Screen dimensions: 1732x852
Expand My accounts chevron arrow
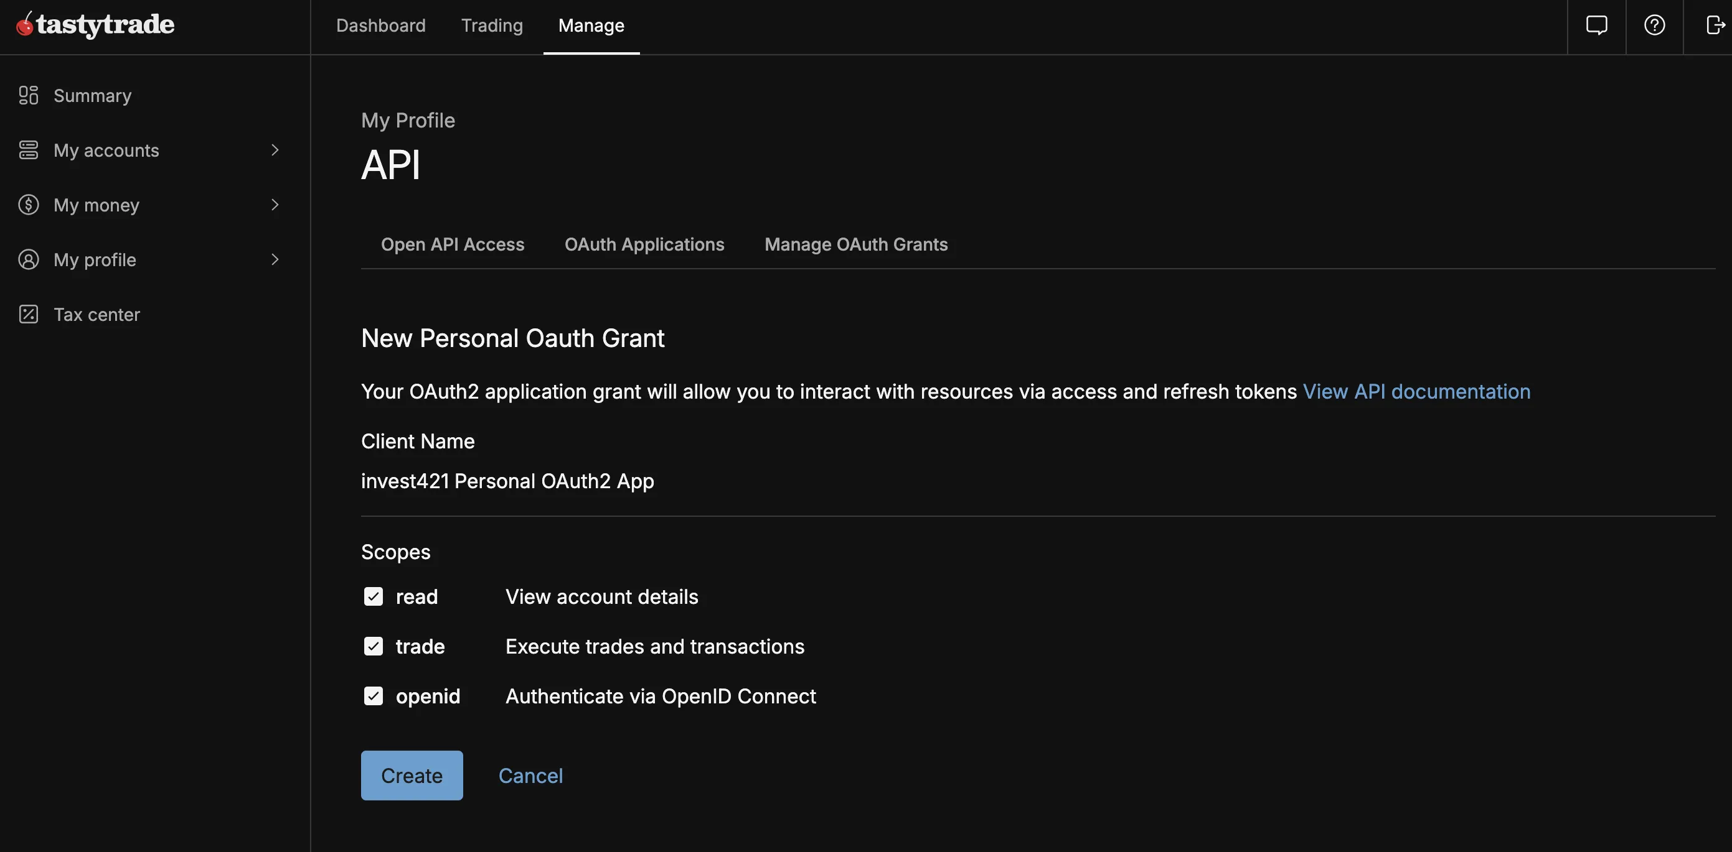[275, 150]
